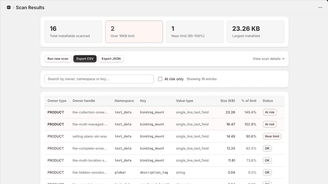Enable the At risk only checkbox
Screen dimensions: 328x184
point(160,79)
